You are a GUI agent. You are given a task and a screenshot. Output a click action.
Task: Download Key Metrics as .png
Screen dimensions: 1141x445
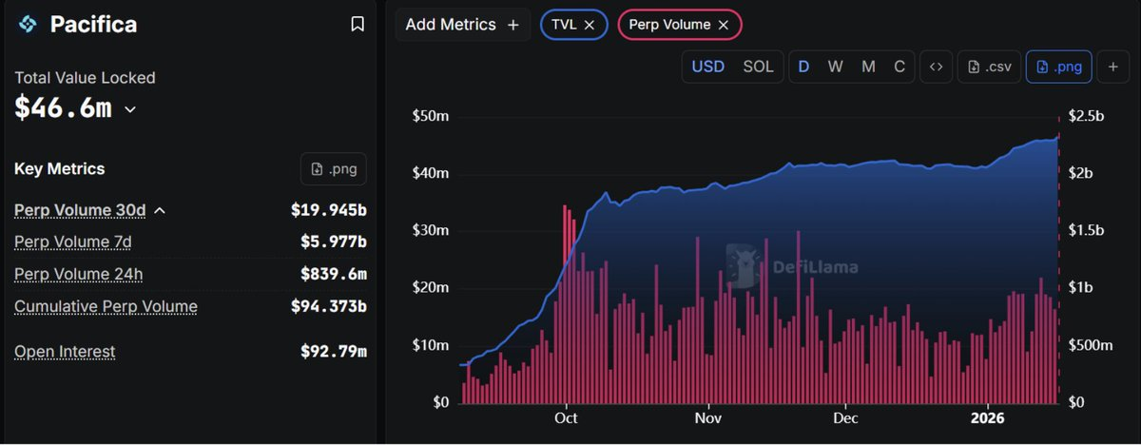click(x=333, y=169)
